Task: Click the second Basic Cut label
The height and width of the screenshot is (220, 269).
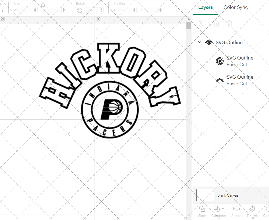Action: [237, 84]
